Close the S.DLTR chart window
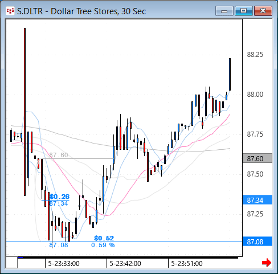Screen dimensions: 278x274 [x=263, y=11]
